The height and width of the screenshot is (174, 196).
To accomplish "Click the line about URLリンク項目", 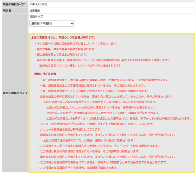I will tap(93, 91).
